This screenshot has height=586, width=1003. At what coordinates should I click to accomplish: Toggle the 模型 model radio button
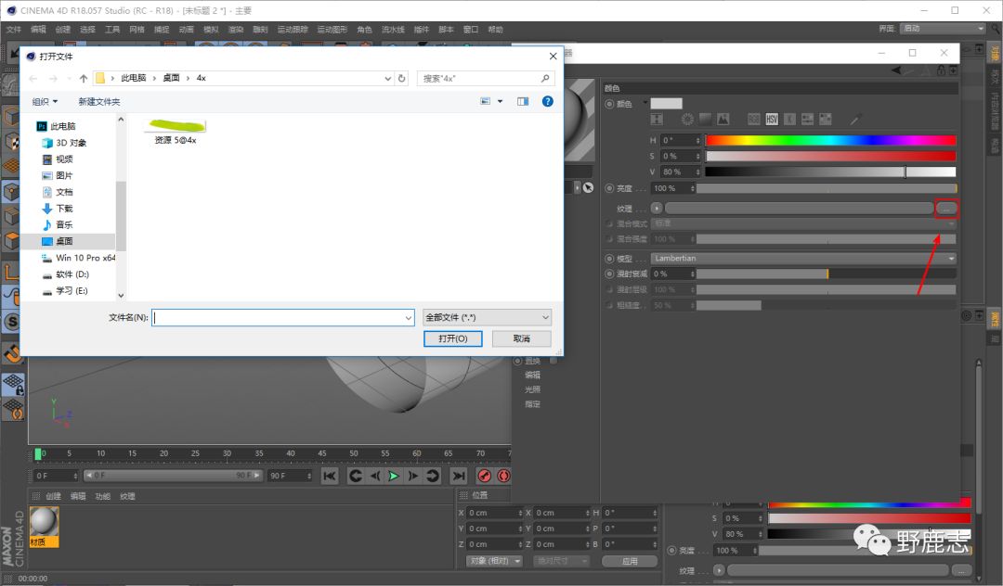609,259
